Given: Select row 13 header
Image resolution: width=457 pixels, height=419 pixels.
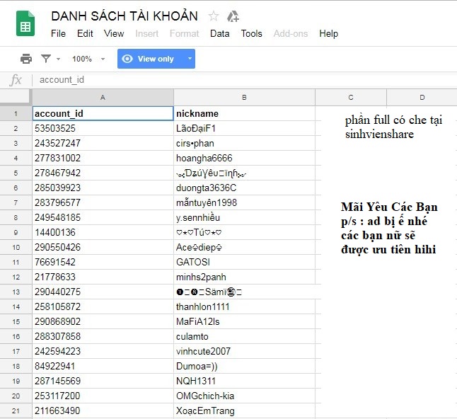Looking at the screenshot, I should click(16, 292).
